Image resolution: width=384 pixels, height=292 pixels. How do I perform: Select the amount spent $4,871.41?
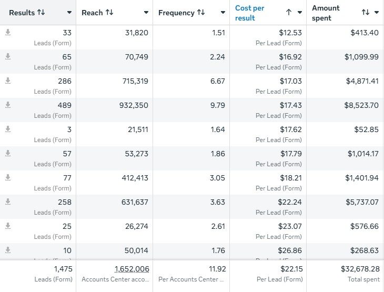(x=362, y=81)
